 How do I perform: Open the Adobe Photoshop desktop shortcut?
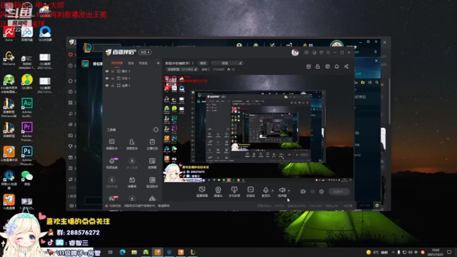27,156
